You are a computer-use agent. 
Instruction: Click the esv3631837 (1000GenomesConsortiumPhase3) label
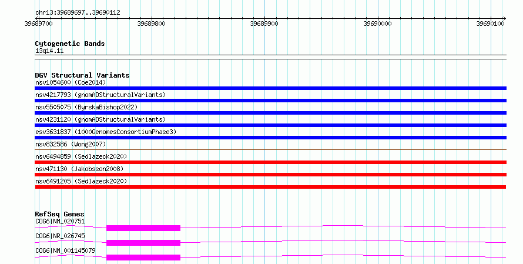pyautogui.click(x=106, y=132)
